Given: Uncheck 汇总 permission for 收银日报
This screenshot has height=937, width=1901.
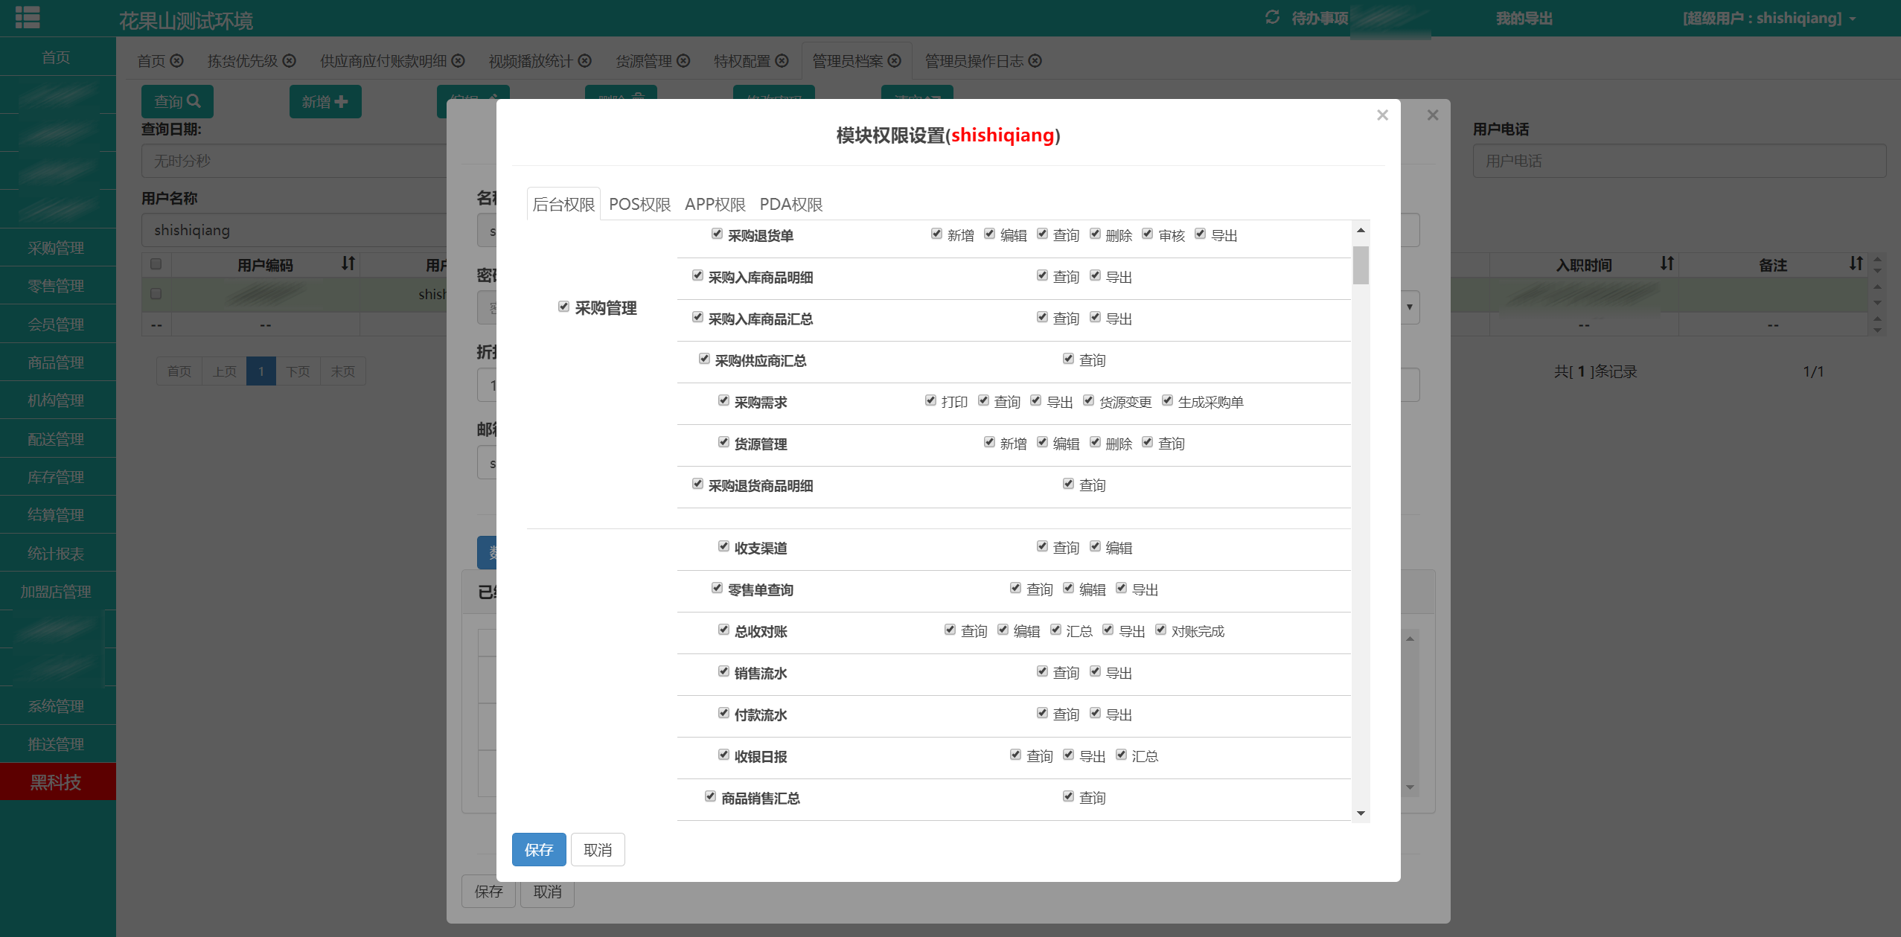Looking at the screenshot, I should [x=1122, y=755].
